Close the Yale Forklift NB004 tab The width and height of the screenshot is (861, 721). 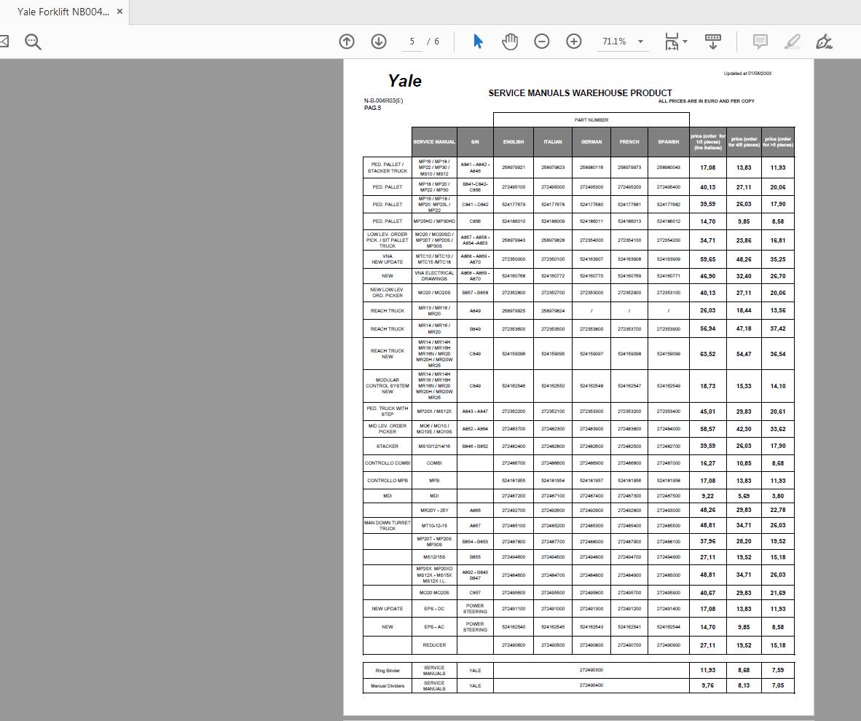119,12
